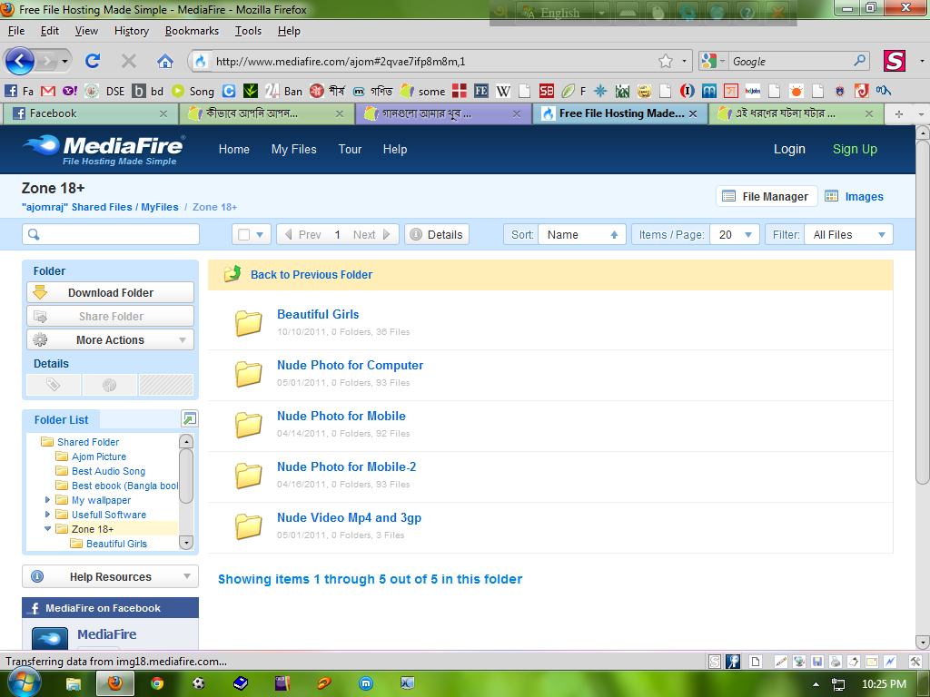Open the Gmail bookmark icon
Image resolution: width=930 pixels, height=697 pixels.
(48, 91)
